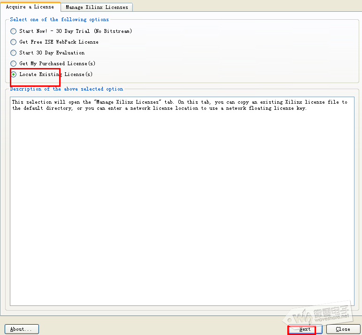The height and width of the screenshot is (335, 362).
Task: Select Locate Existing License(s) radio button
Action: [x=14, y=74]
